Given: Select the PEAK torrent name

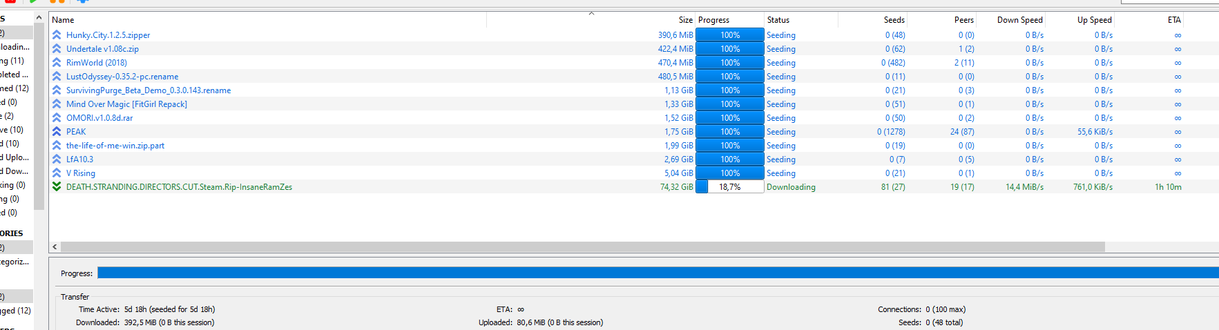Looking at the screenshot, I should coord(76,131).
